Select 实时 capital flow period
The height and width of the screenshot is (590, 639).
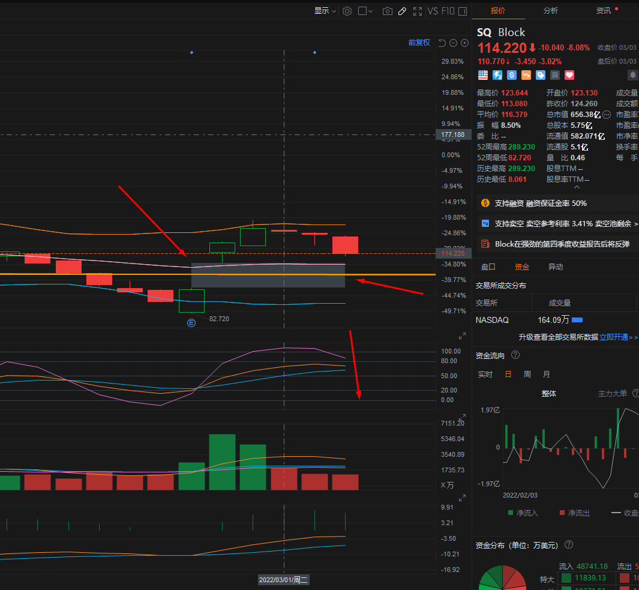(x=485, y=375)
